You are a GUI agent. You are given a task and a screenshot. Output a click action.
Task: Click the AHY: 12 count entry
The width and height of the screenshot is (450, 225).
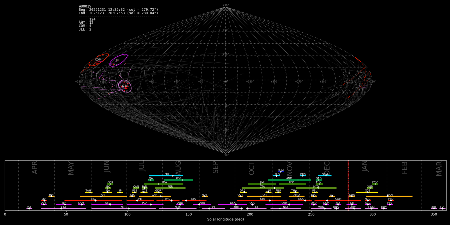point(86,23)
